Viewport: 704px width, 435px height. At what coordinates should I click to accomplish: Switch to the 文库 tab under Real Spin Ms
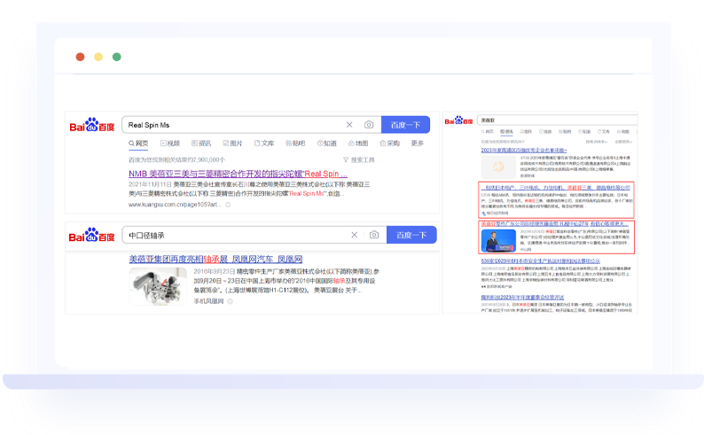pos(264,143)
